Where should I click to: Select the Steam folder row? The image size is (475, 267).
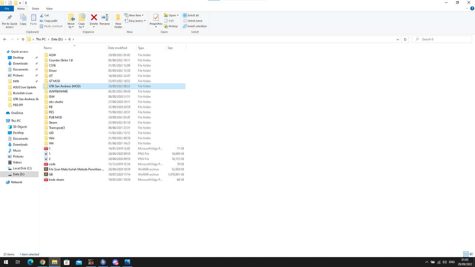coord(114,122)
